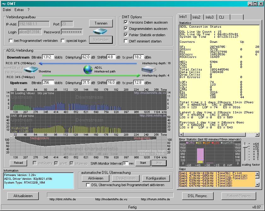Click the SNR-Monitor Interval input field

(126, 163)
